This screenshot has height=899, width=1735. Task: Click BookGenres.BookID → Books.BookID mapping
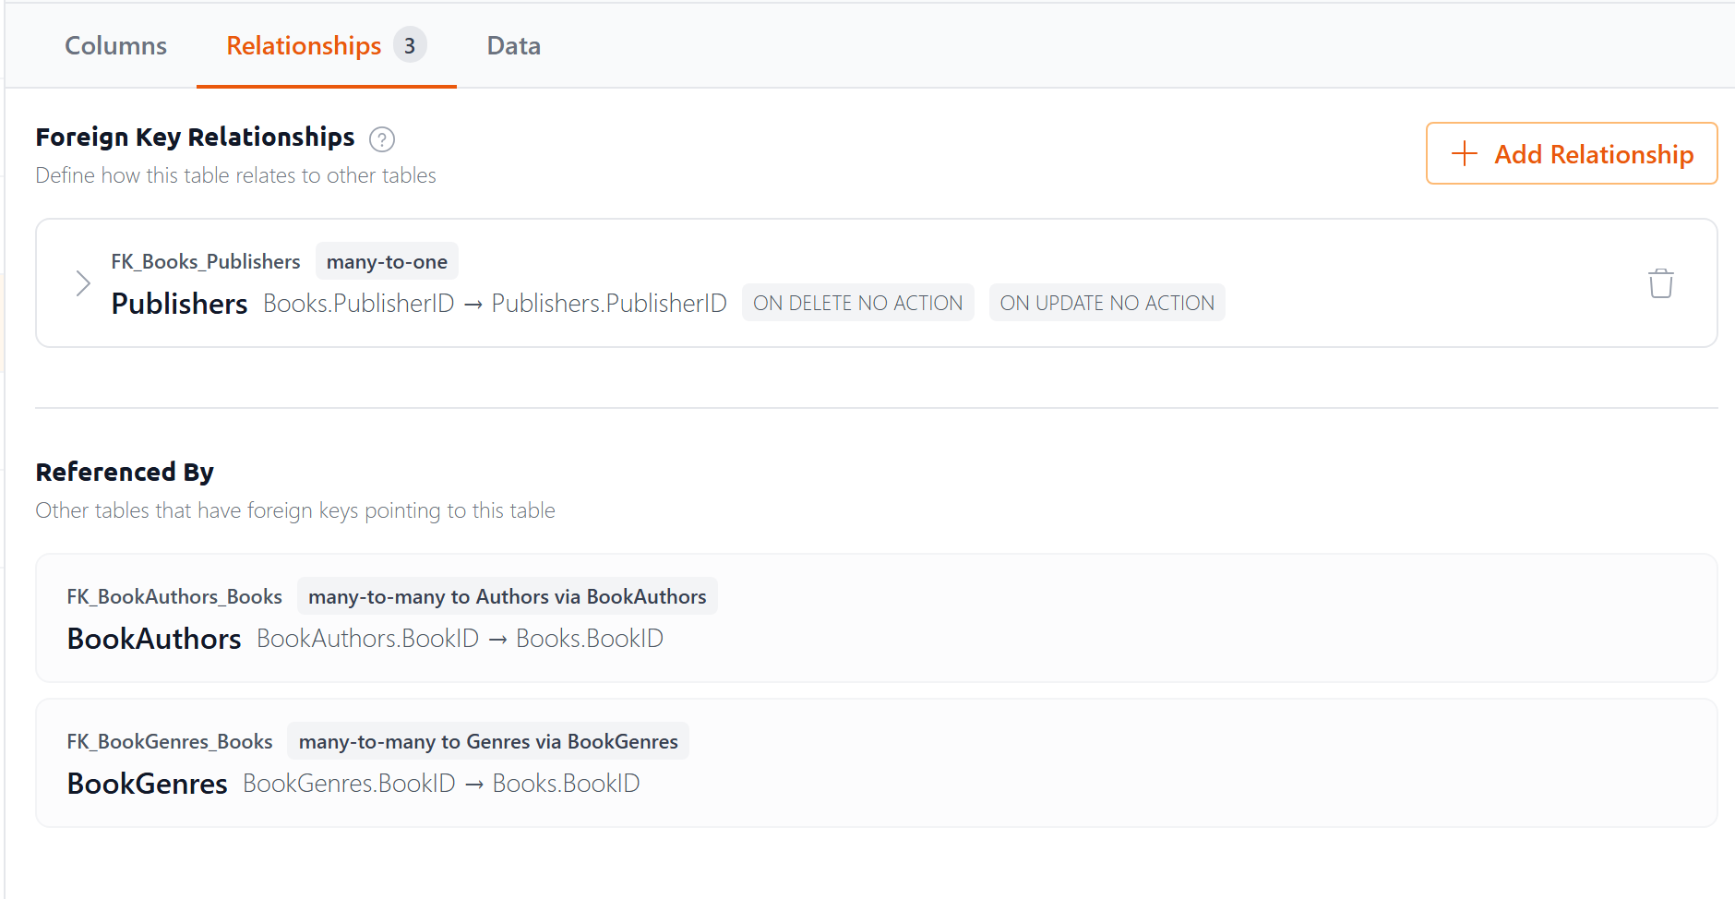pyautogui.click(x=441, y=783)
